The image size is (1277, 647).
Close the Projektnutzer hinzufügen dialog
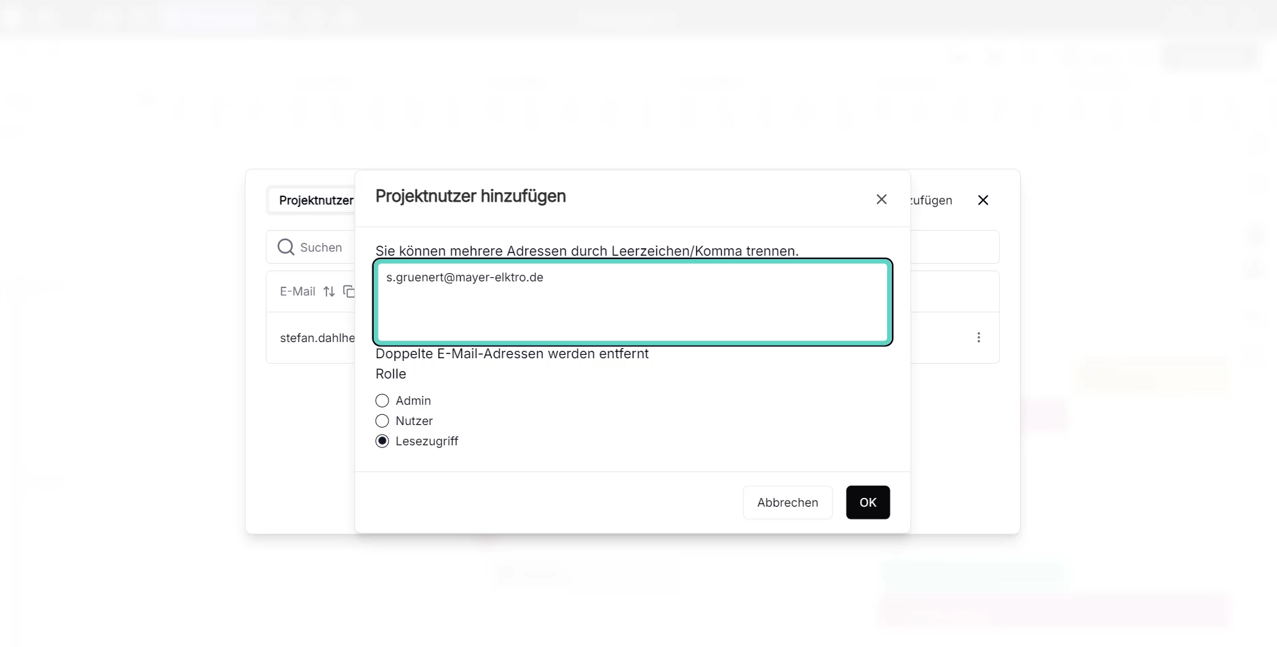pos(881,200)
